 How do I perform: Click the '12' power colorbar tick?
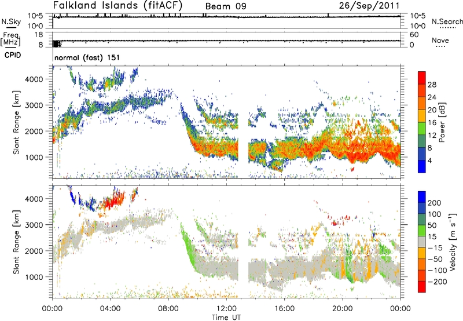(432, 135)
